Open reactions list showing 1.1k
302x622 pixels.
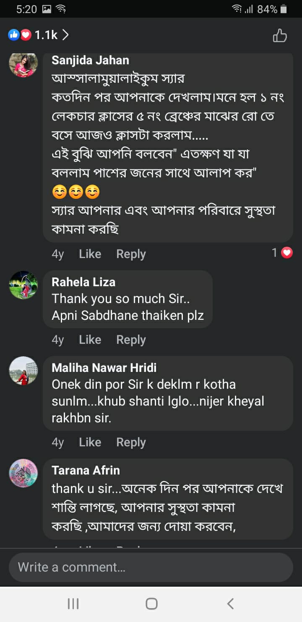(x=39, y=35)
